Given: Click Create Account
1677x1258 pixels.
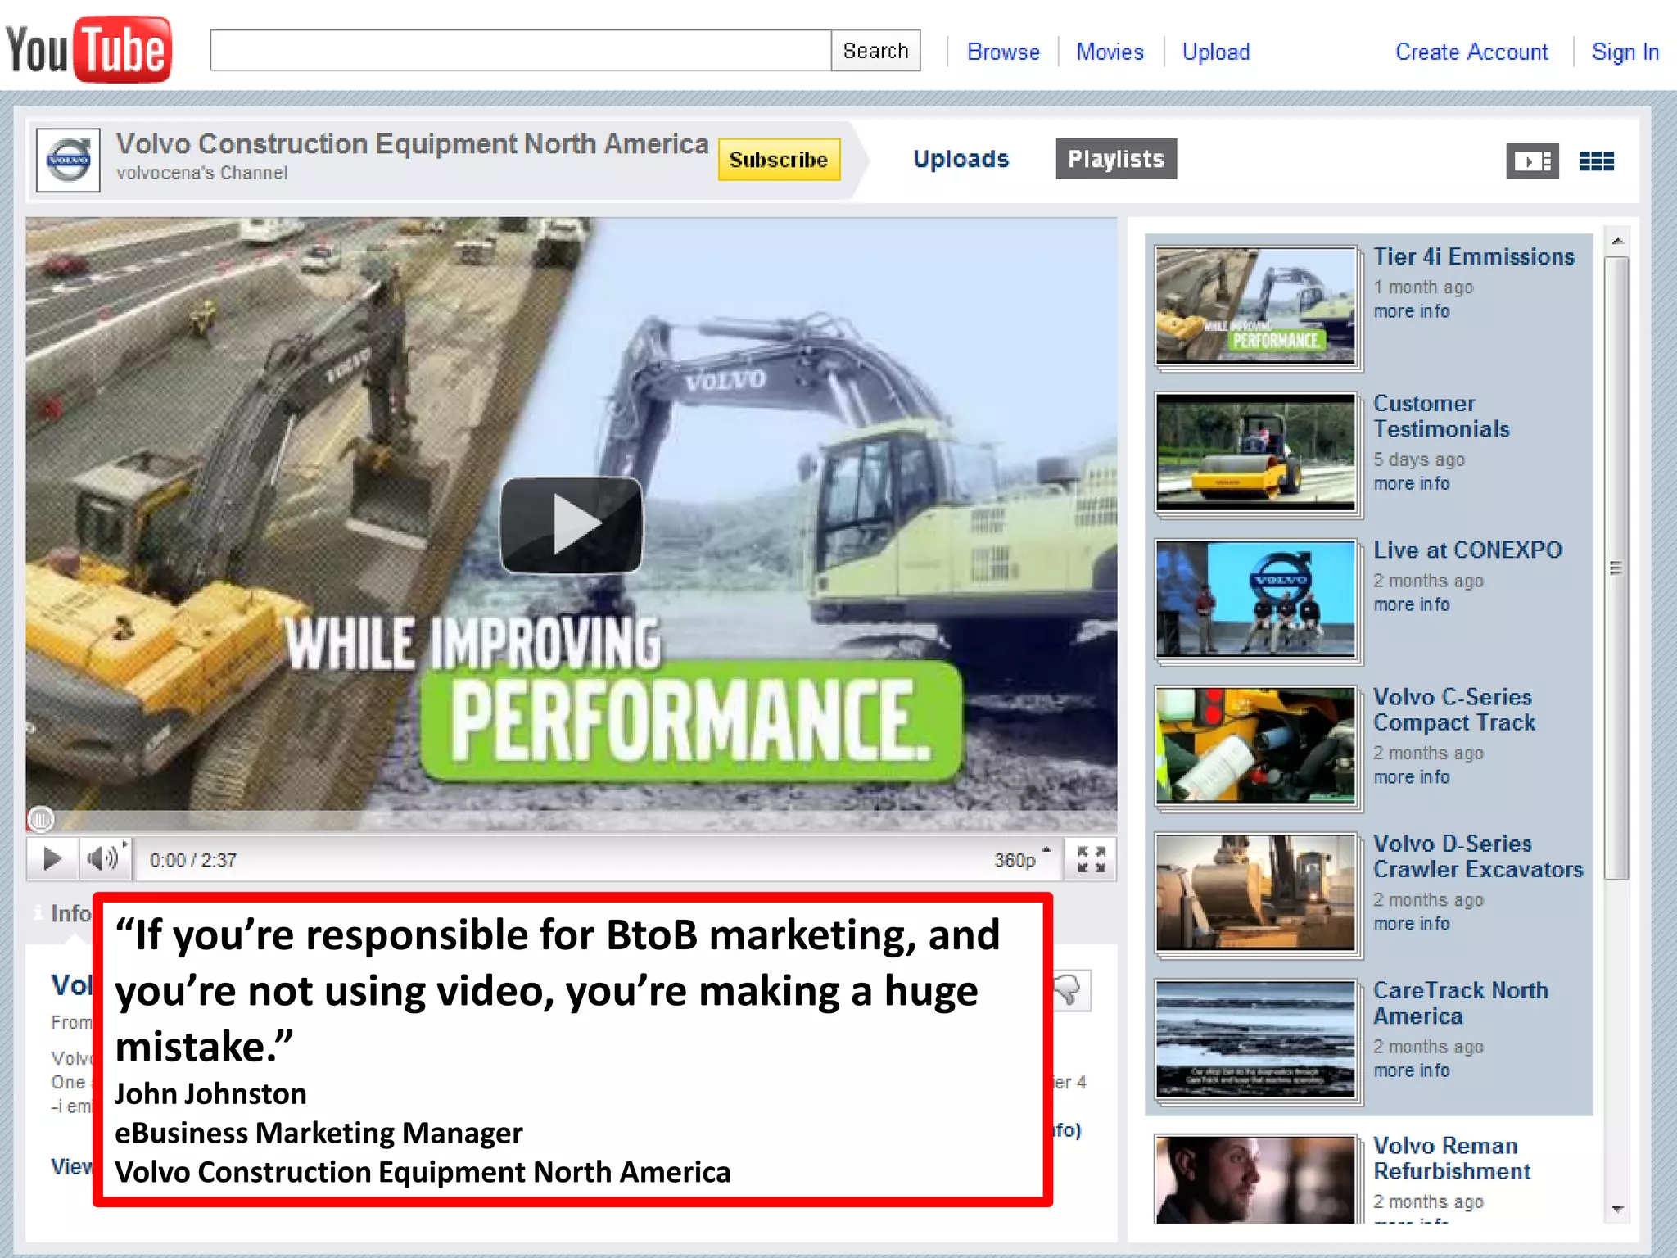Looking at the screenshot, I should point(1471,52).
